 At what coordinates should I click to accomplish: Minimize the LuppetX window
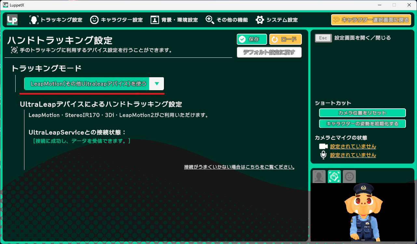coord(380,5)
